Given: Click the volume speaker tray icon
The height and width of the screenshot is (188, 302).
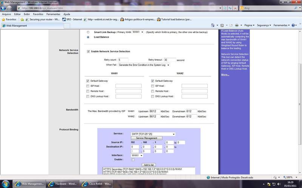Looking at the screenshot, I should 279,184.
